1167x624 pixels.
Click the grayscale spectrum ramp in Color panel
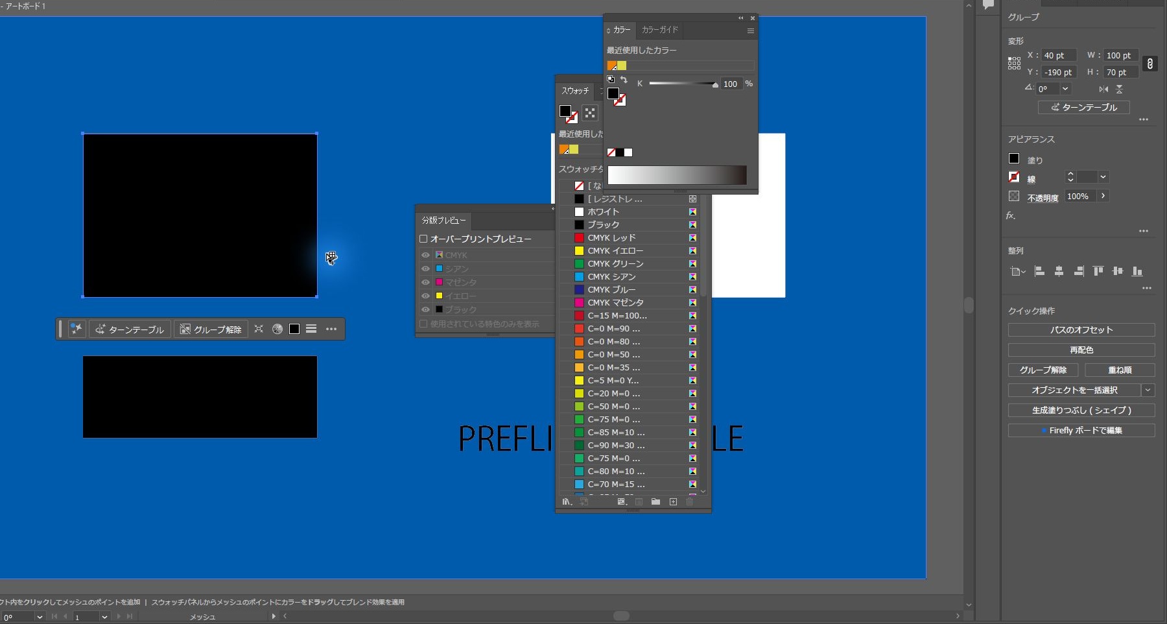[677, 175]
